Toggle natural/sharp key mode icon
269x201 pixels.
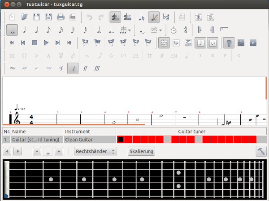[166, 17]
